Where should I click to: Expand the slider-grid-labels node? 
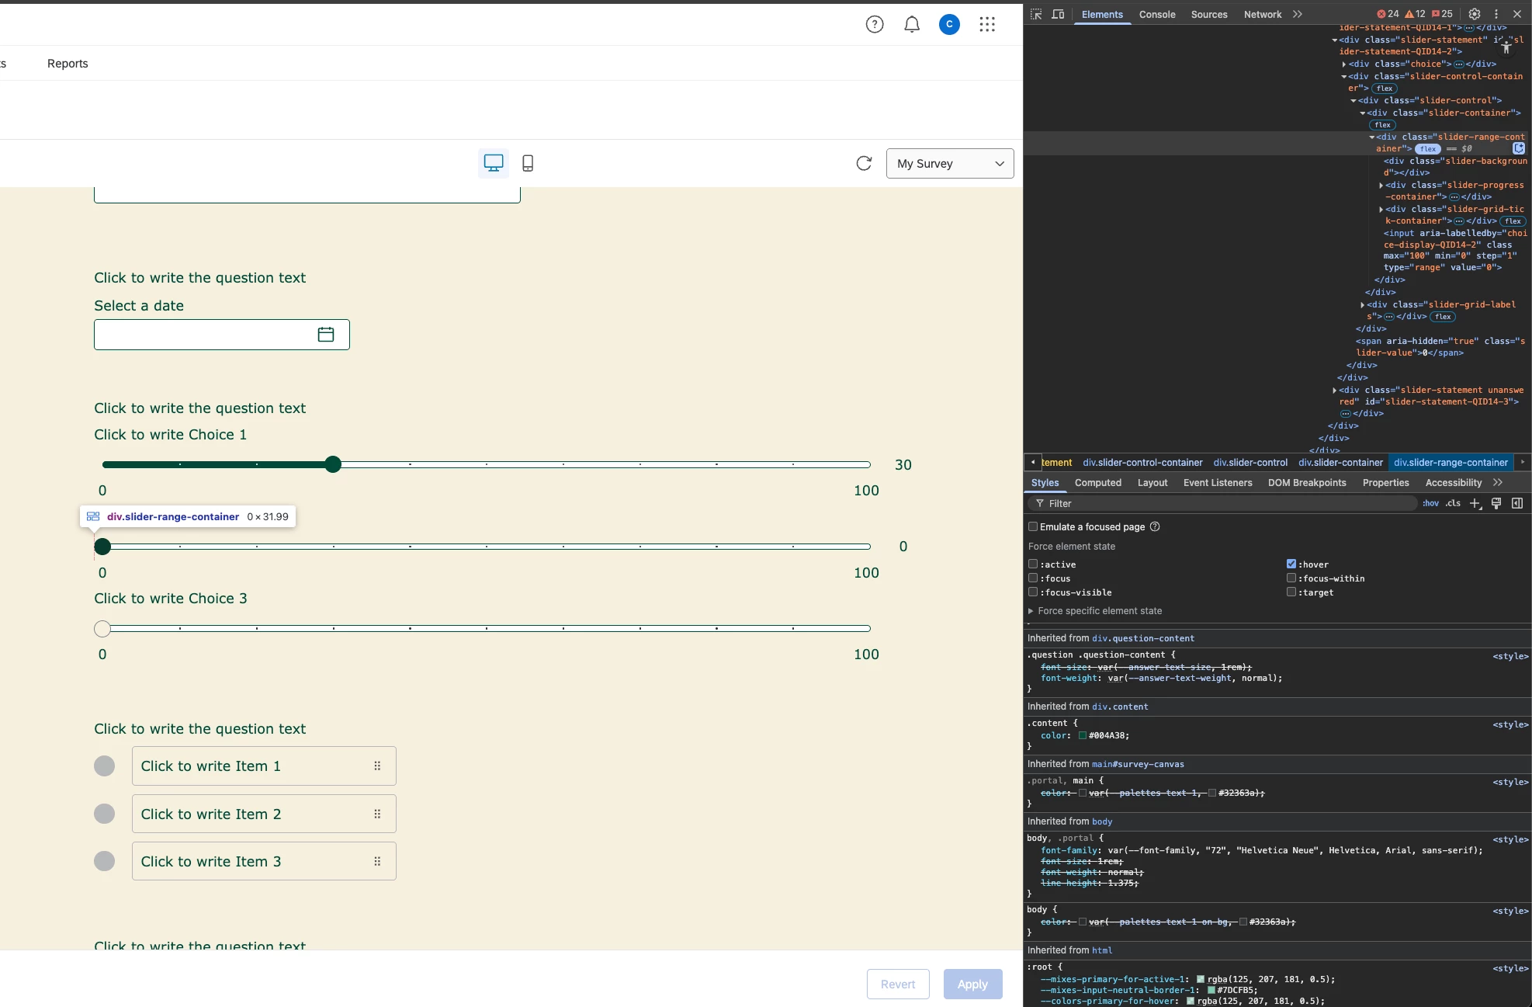coord(1363,305)
